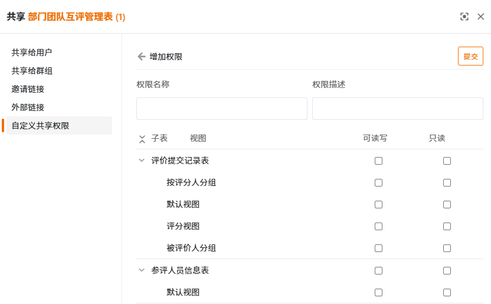
Task: Toggle fullscreen mode for the dialog
Action: [x=464, y=17]
